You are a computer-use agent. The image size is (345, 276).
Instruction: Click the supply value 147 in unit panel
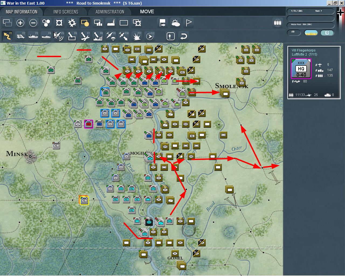pos(330,70)
